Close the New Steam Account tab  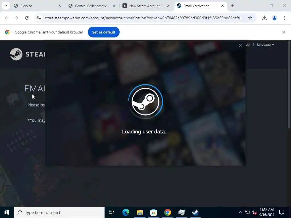168,6
